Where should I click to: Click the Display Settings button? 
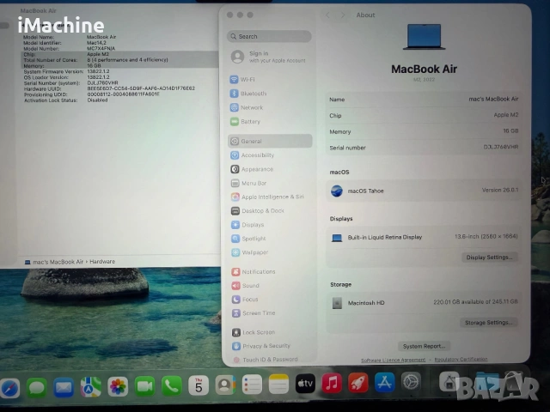pos(489,257)
